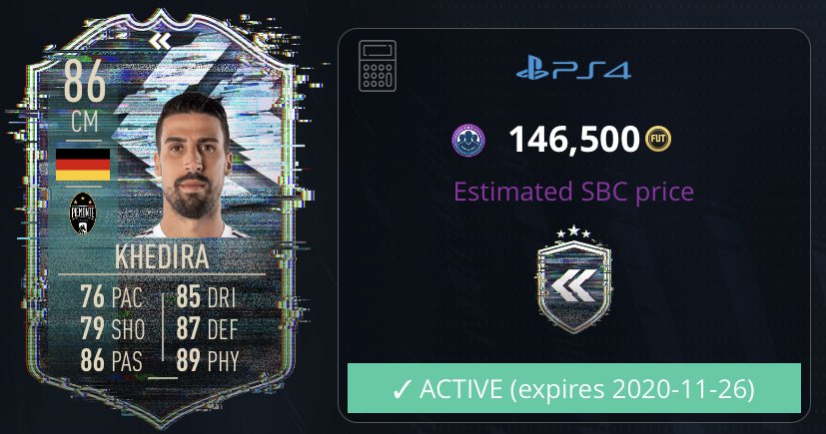Click the 89 PHY stat
This screenshot has height=434, width=826.
pyautogui.click(x=208, y=360)
